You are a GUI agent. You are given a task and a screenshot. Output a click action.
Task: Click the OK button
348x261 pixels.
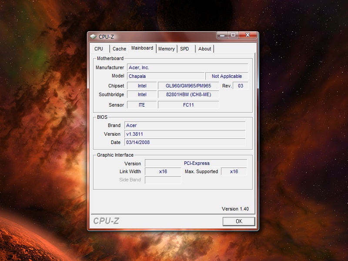tap(239, 221)
